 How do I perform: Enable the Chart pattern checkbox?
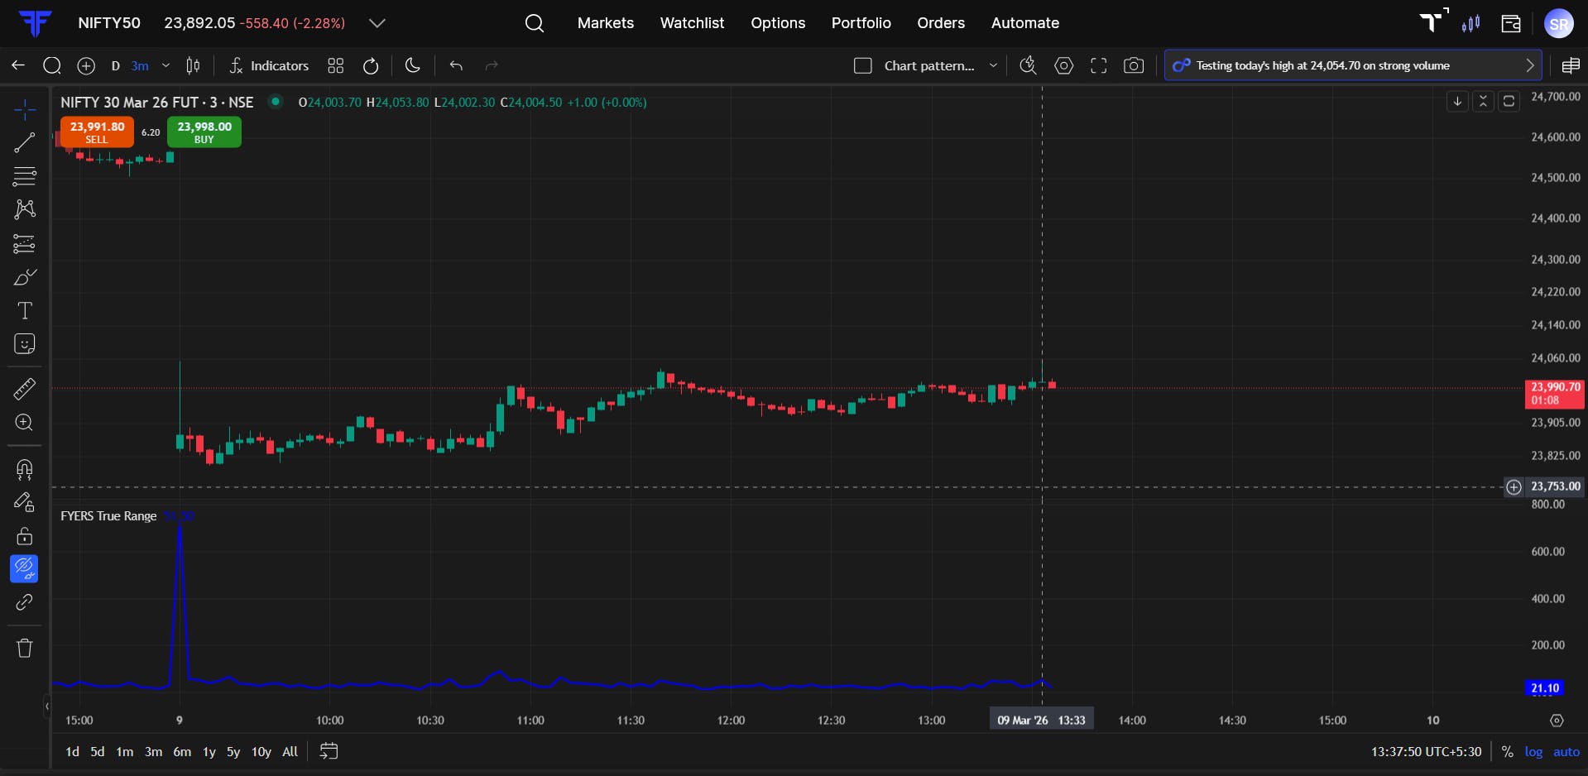pos(863,66)
